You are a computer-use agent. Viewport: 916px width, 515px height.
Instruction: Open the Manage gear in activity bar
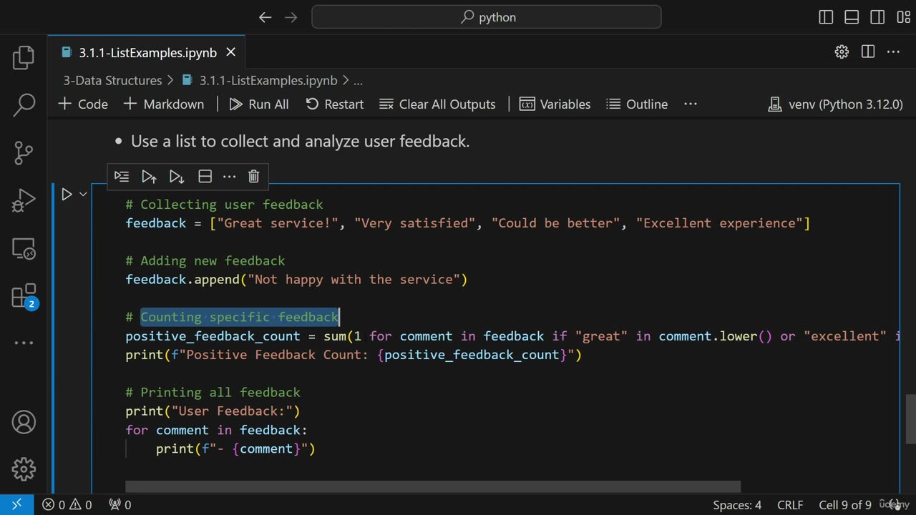(x=24, y=469)
